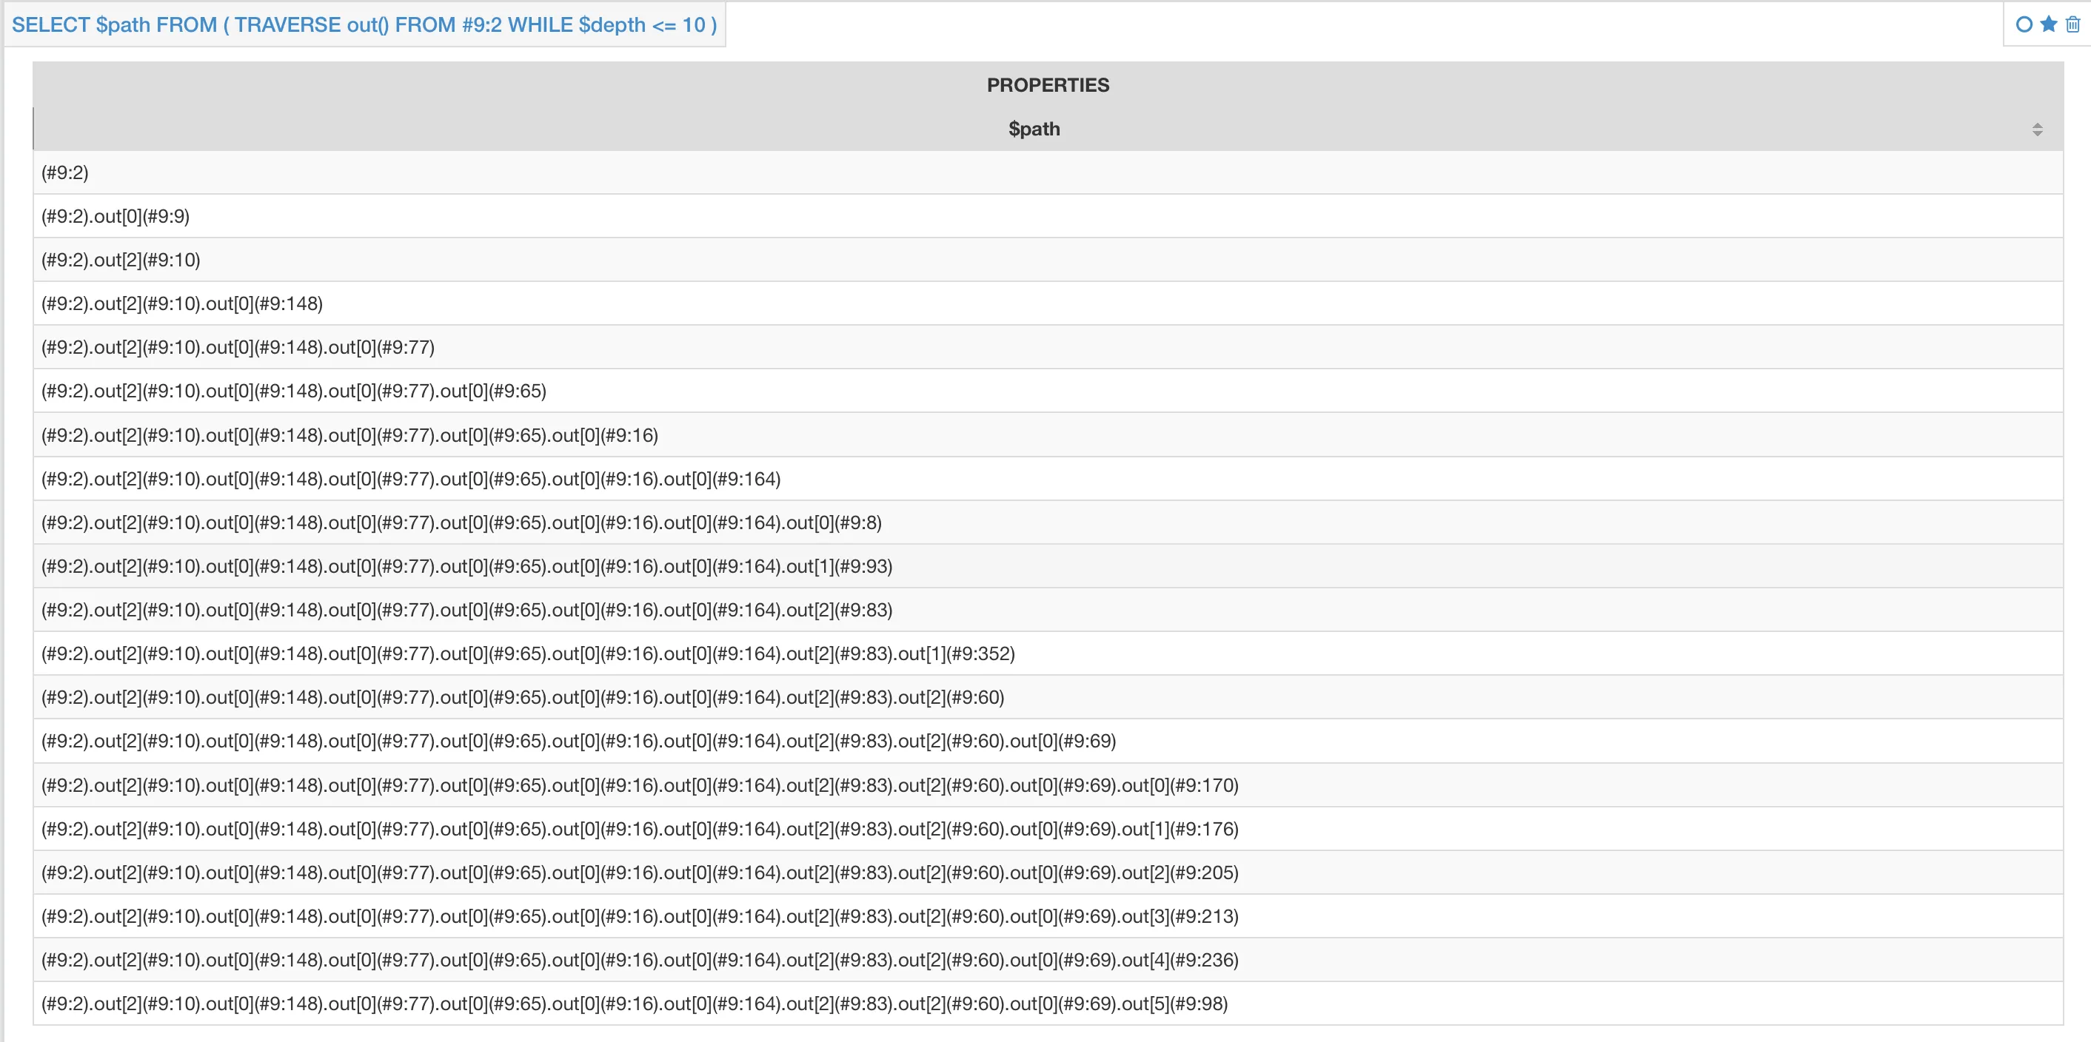
Task: Click the $path column header
Action: coord(1034,129)
